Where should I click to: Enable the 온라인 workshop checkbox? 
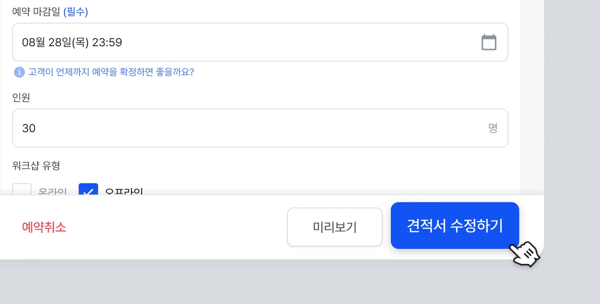click(x=22, y=190)
